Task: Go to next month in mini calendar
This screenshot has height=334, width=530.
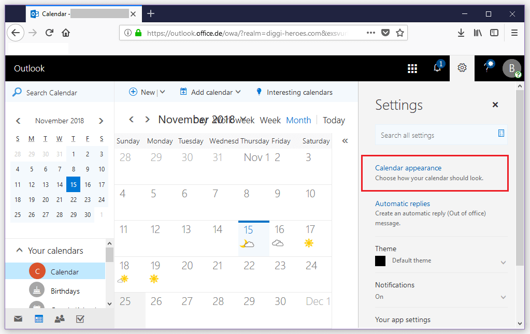Action: tap(101, 121)
